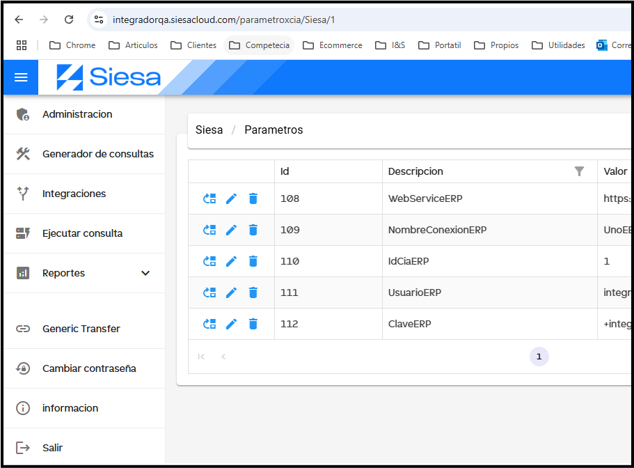Open Administracion in the sidebar
The height and width of the screenshot is (468, 634).
point(77,114)
